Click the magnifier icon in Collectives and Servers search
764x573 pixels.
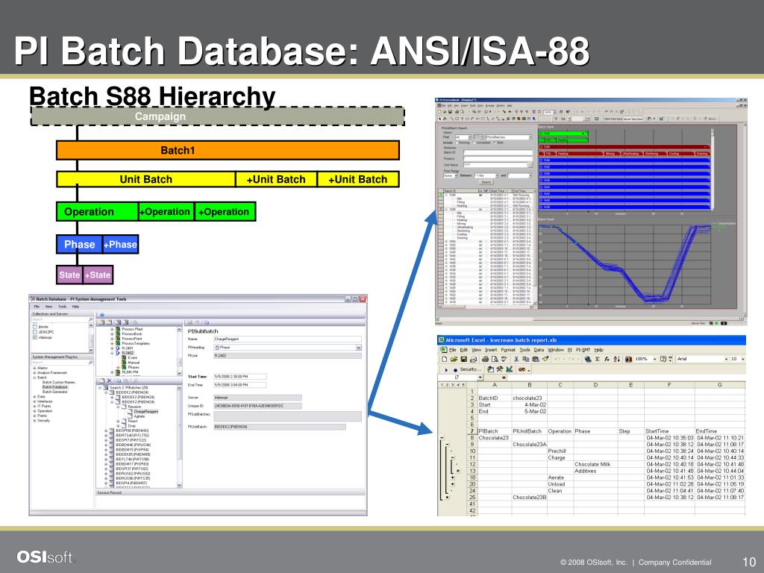[x=90, y=319]
